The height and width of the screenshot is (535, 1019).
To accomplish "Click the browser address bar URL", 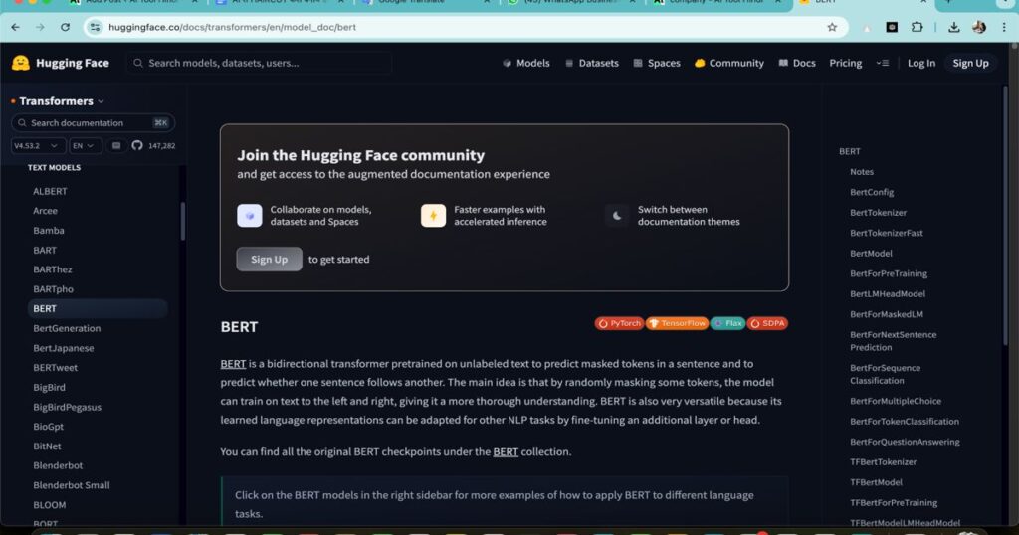I will point(232,27).
